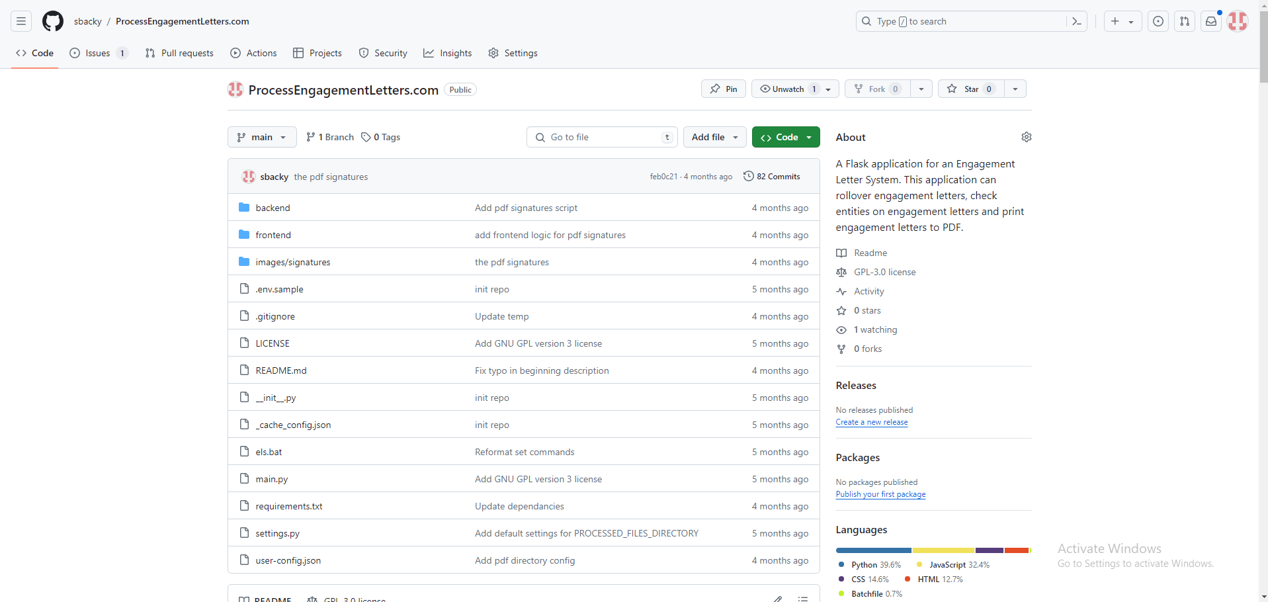Fork the repository
The height and width of the screenshot is (602, 1268).
point(877,89)
